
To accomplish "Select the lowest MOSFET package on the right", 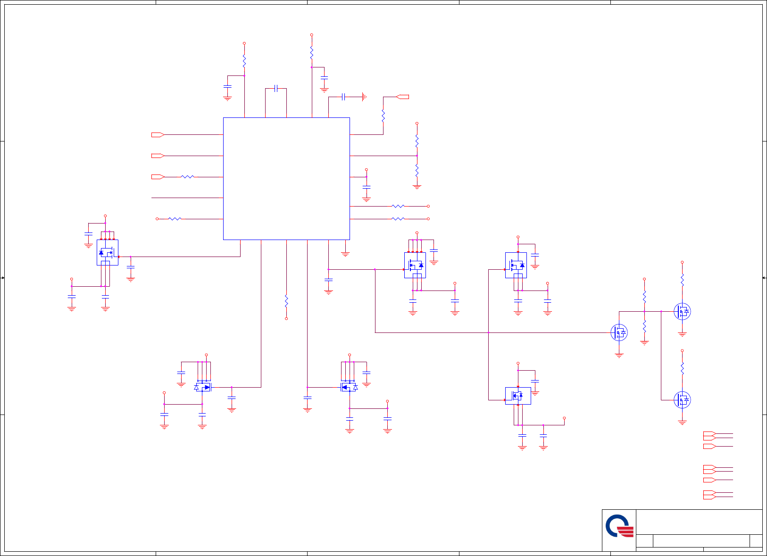I will tap(518, 396).
